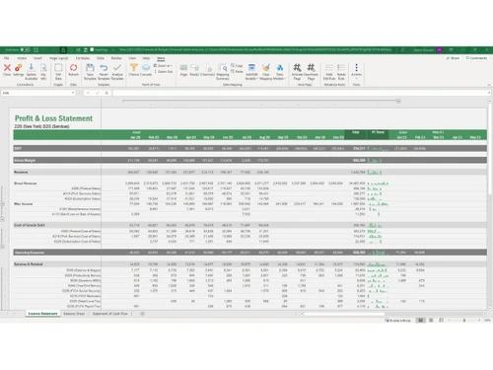Click the Page data mapping icon
Screen dimensions: 493x370
[x=183, y=68]
